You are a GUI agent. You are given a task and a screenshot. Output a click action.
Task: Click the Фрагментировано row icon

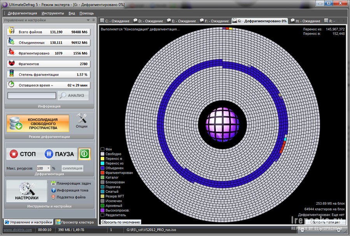click(11, 52)
